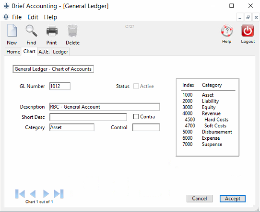Viewport: 260px width, 212px height.
Task: Jump to first chart record
Action: (20, 194)
